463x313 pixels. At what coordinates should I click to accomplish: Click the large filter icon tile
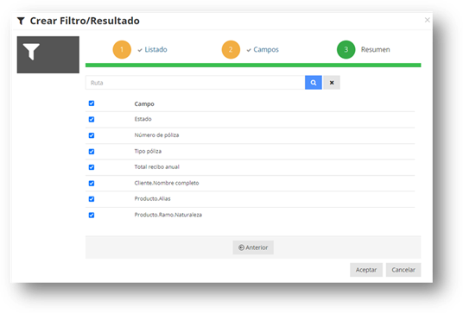click(x=48, y=55)
